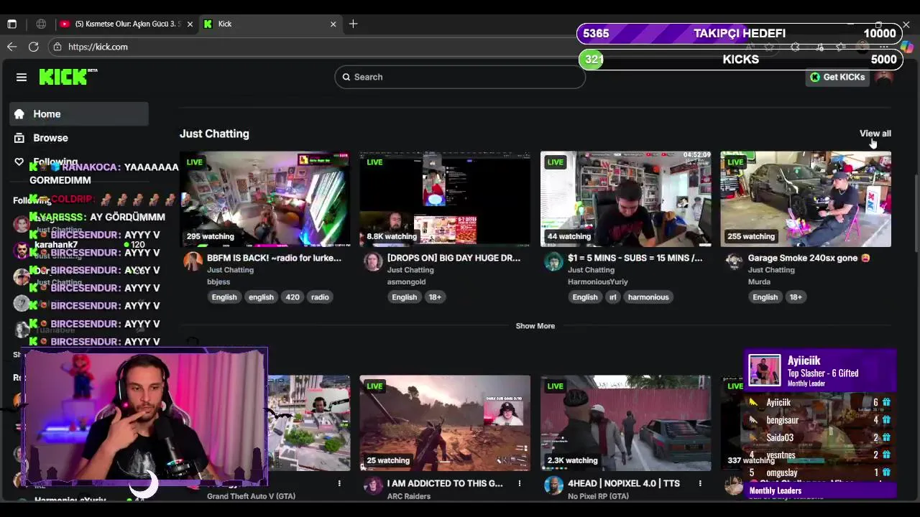Image resolution: width=920 pixels, height=517 pixels.
Task: Click the magnifier icon in the search box
Action: click(346, 77)
